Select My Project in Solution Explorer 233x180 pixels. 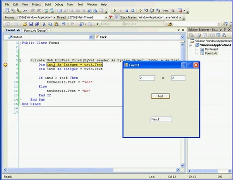(211, 49)
